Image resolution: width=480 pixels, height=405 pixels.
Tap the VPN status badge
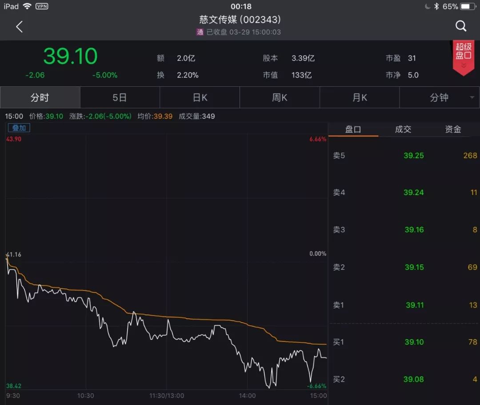point(42,6)
